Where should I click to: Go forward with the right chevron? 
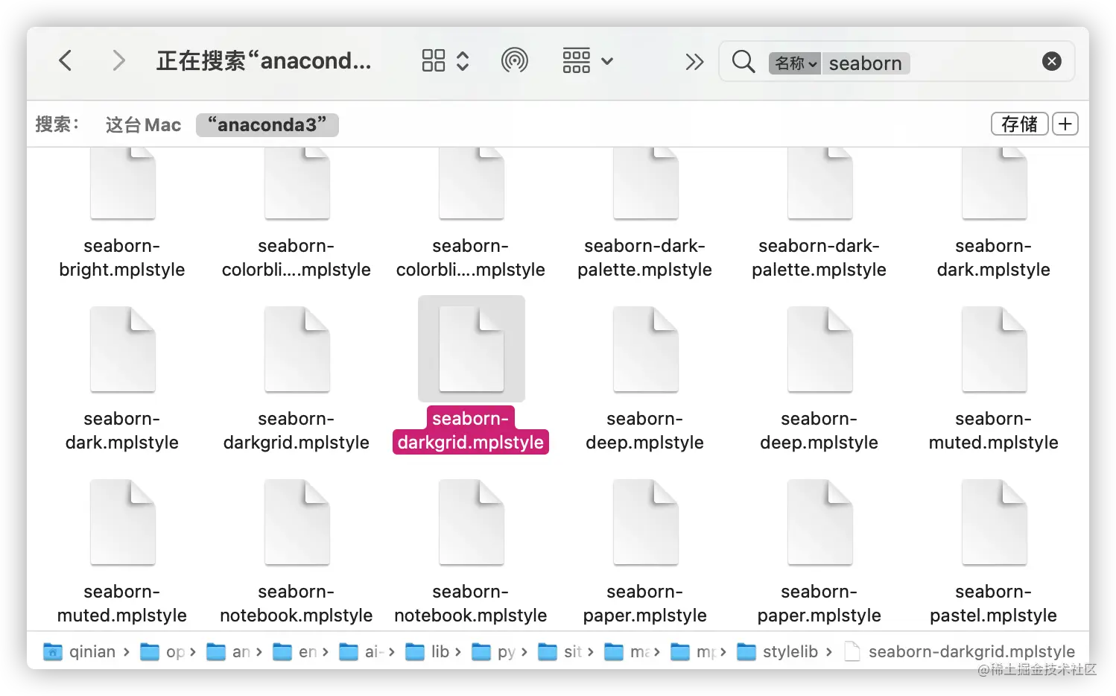(118, 60)
